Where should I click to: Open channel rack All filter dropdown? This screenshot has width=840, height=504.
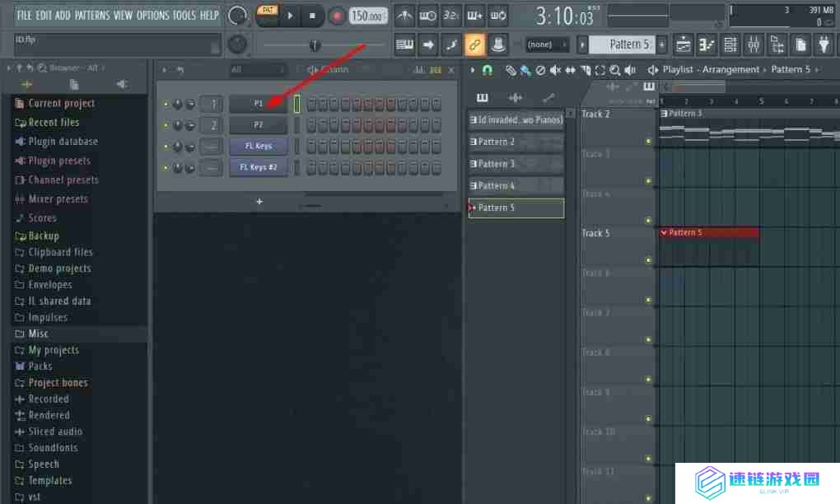(258, 70)
